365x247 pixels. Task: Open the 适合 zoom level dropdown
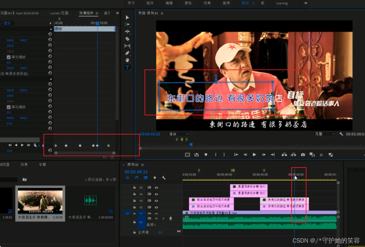[x=179, y=134]
